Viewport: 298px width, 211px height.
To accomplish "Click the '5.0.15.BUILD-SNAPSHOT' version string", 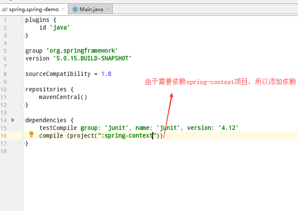I will [92, 58].
